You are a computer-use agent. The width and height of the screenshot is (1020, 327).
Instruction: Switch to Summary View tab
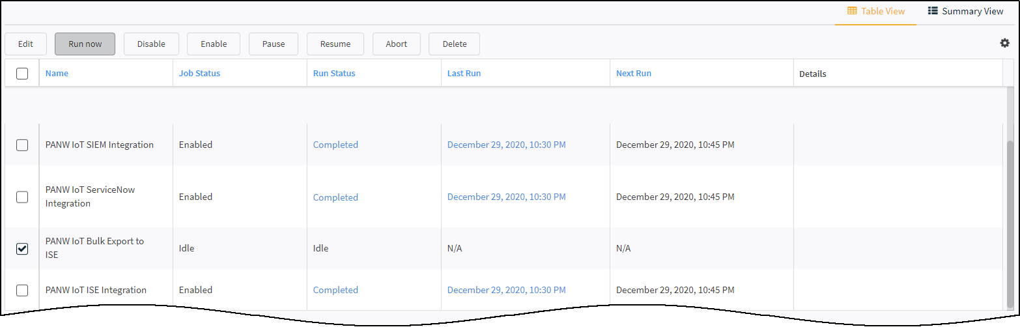(965, 11)
